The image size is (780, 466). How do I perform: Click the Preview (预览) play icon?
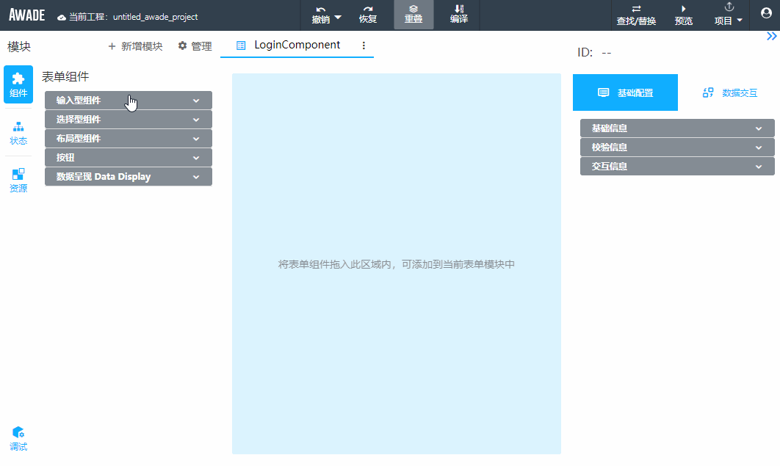pos(683,10)
